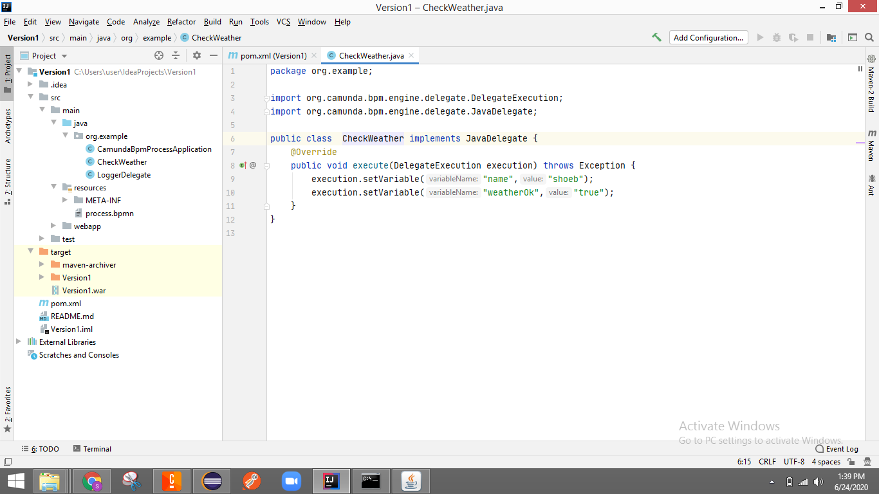Collapse all in Project panel
The image size is (879, 494).
(x=175, y=55)
